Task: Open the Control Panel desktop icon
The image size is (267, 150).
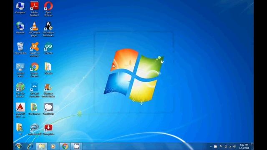Action: (x=20, y=70)
